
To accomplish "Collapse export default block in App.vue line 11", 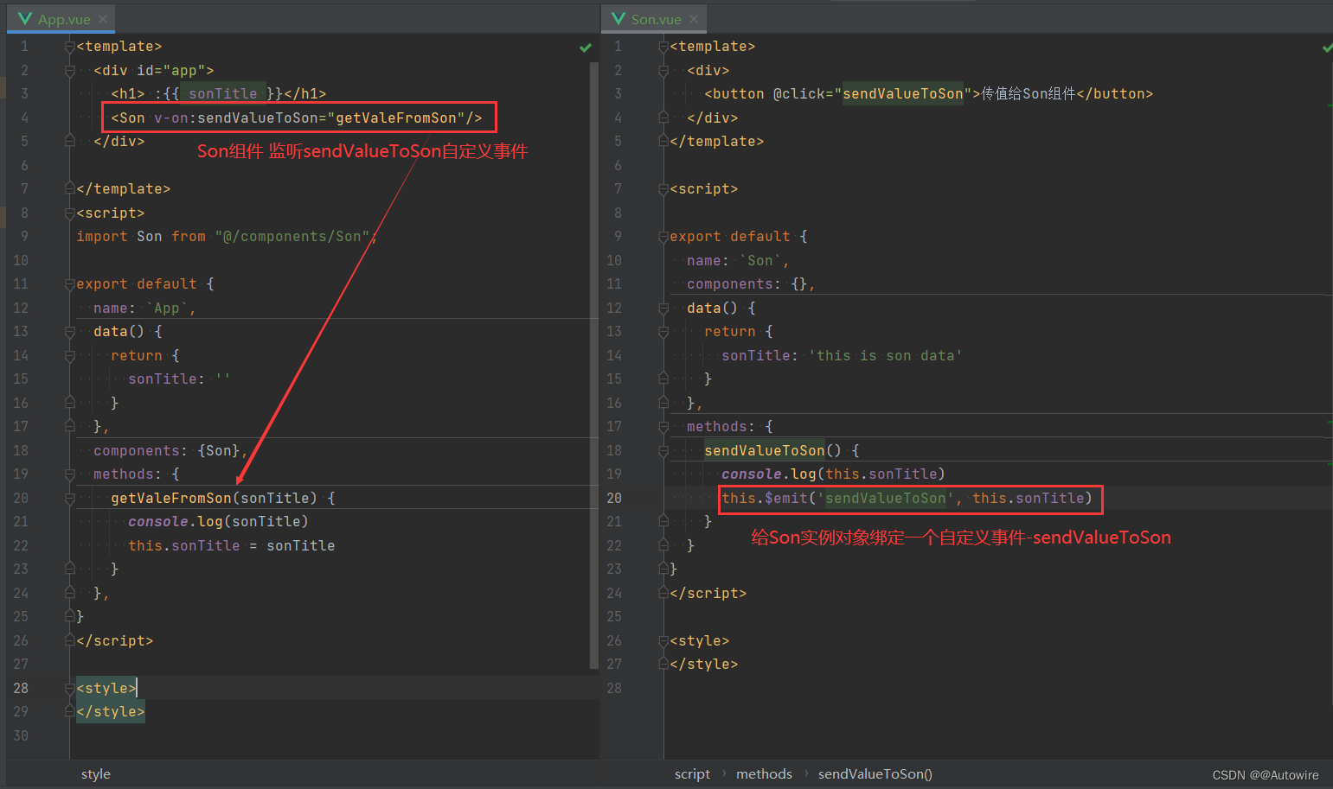I will (70, 284).
